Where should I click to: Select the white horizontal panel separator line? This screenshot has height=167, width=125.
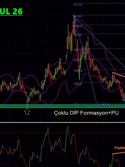(63, 122)
